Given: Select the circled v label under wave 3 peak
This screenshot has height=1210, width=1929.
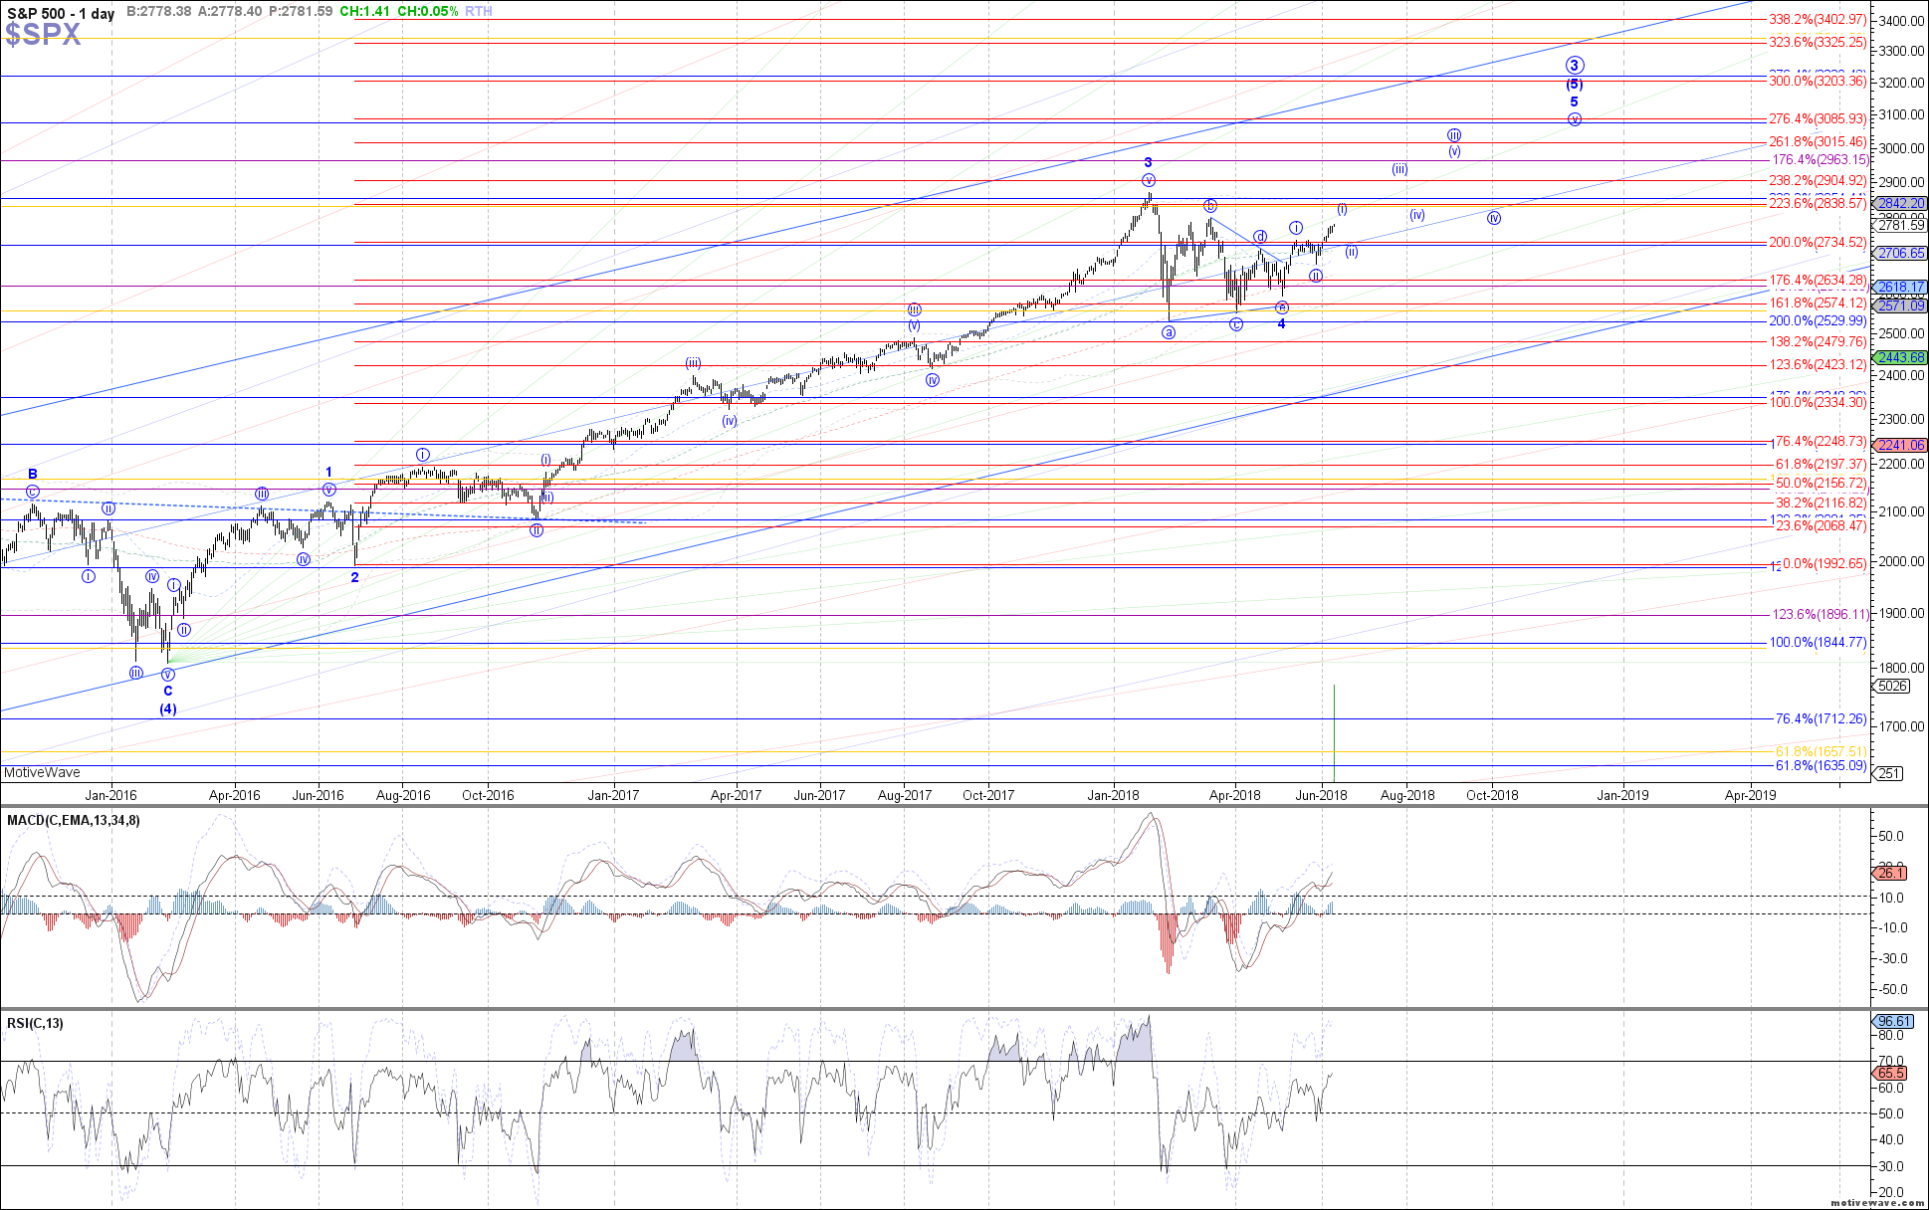Looking at the screenshot, I should [1149, 180].
